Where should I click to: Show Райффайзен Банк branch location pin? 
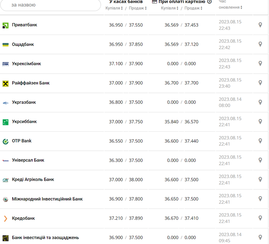click(x=260, y=83)
